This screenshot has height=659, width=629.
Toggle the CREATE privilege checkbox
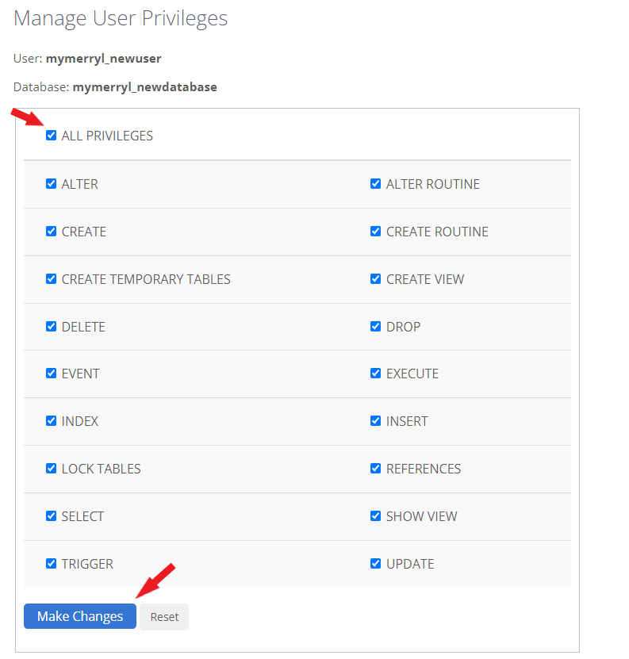[x=51, y=231]
